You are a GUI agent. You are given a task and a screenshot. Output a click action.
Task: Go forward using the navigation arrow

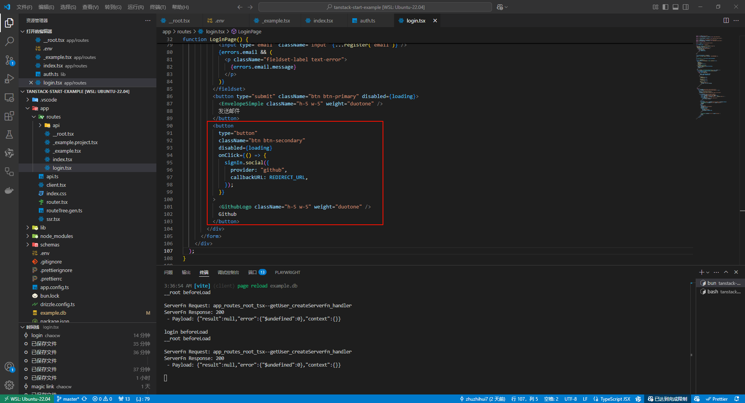tap(250, 7)
